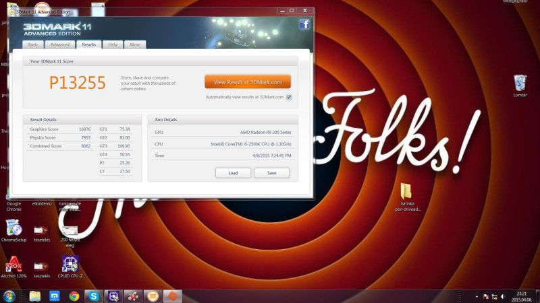Click the GT1 value 75.38
Image resolution: width=540 pixels, height=303 pixels.
(x=125, y=129)
